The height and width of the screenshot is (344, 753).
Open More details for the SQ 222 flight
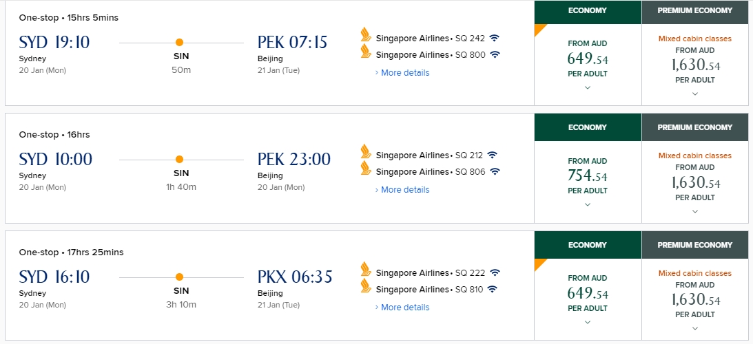point(402,307)
